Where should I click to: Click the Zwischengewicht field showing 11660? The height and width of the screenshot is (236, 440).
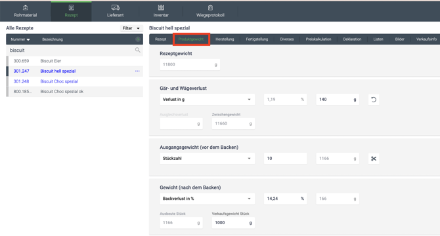click(233, 123)
